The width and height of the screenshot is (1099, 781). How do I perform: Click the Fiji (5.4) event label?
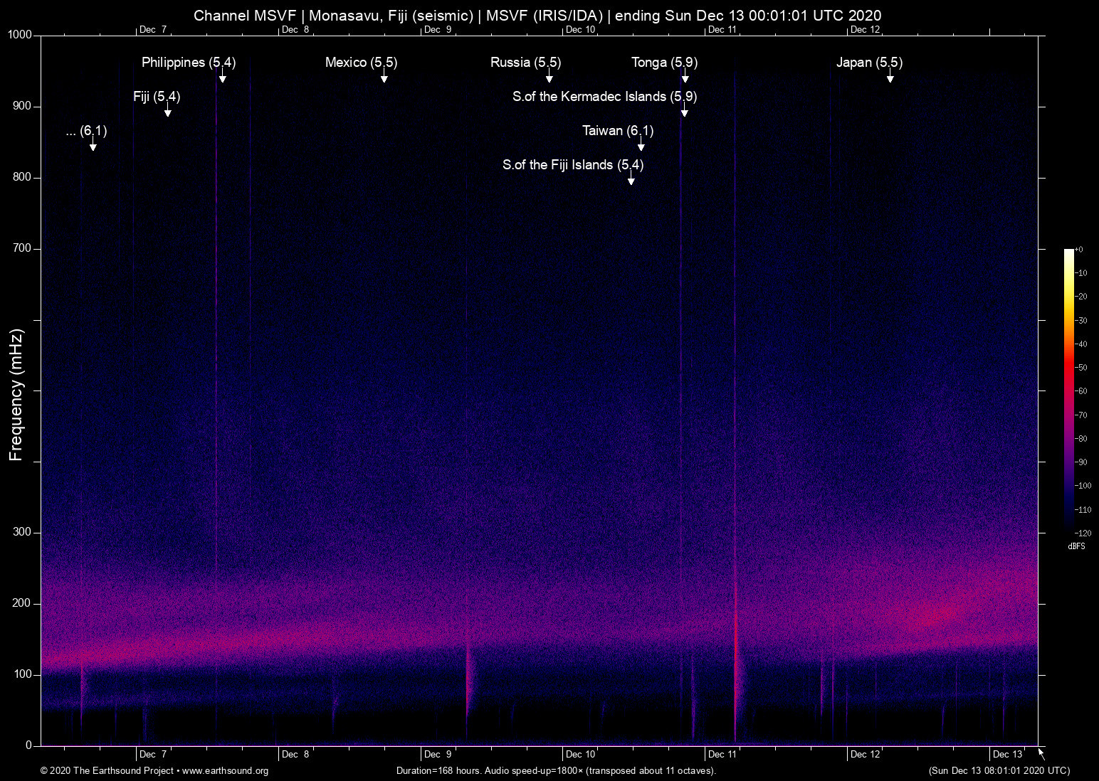point(157,97)
